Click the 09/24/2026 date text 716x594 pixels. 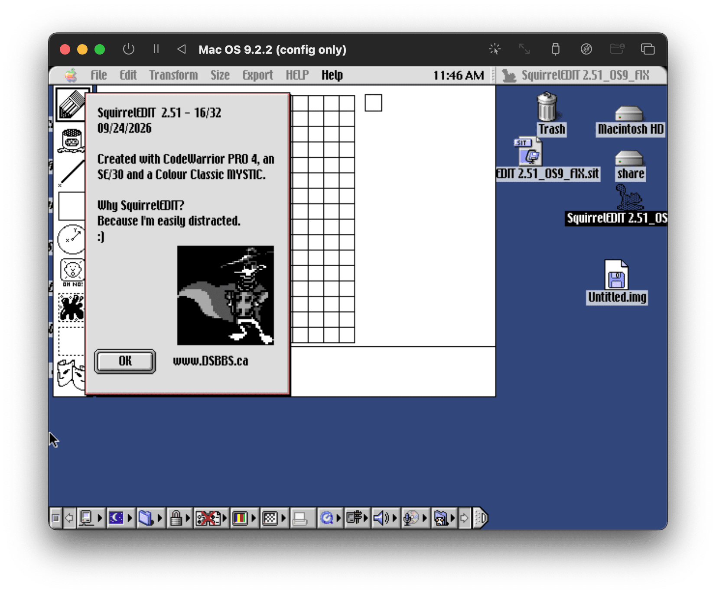pyautogui.click(x=124, y=128)
